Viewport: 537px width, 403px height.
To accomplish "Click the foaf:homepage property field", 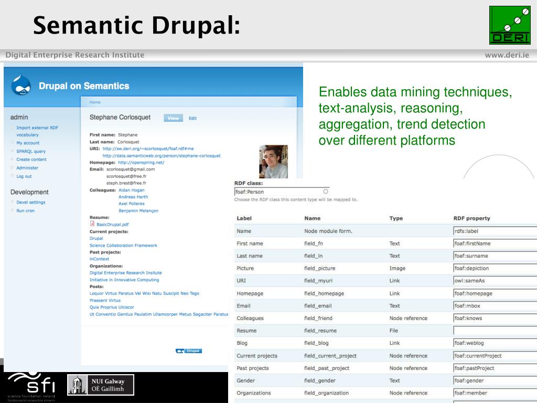I will coord(495,293).
